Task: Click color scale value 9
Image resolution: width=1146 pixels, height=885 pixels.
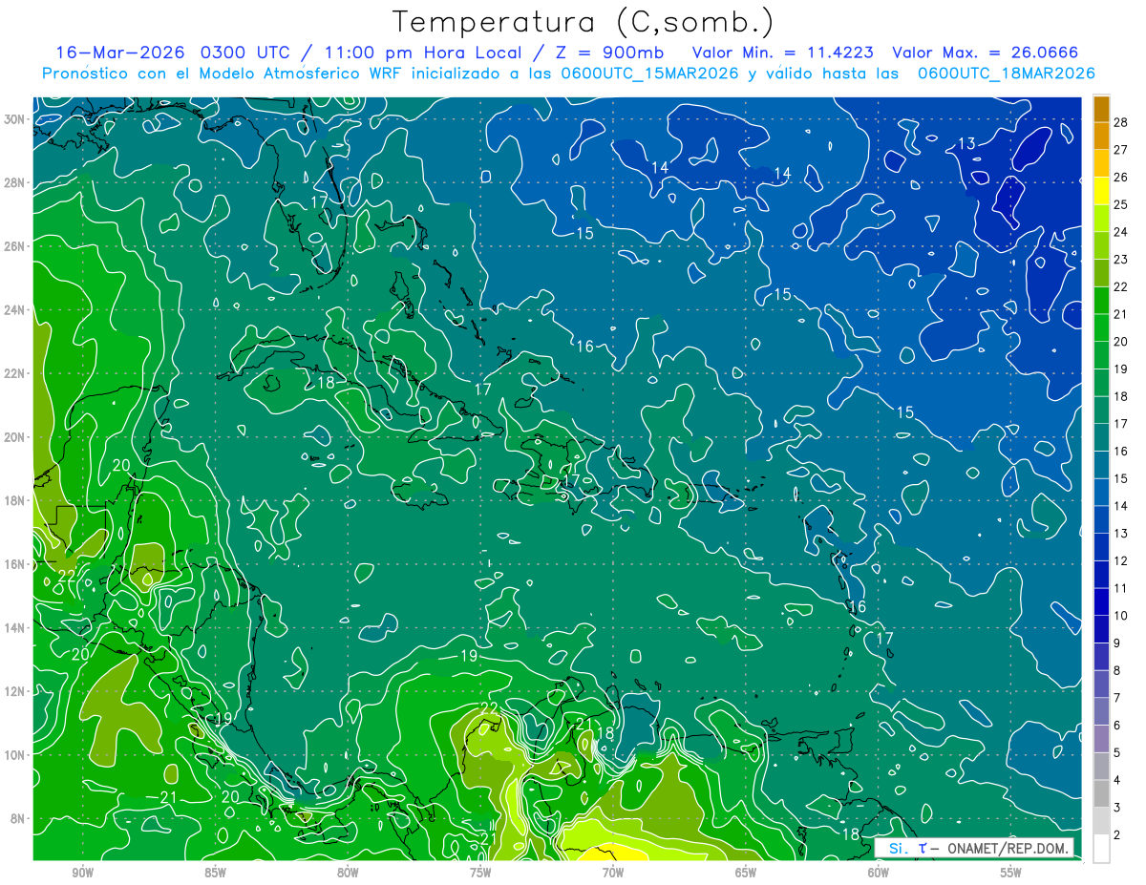Action: 1116,643
